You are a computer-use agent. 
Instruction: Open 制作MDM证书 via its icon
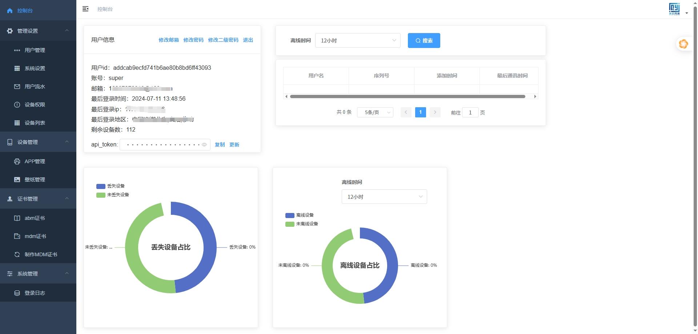tap(17, 254)
